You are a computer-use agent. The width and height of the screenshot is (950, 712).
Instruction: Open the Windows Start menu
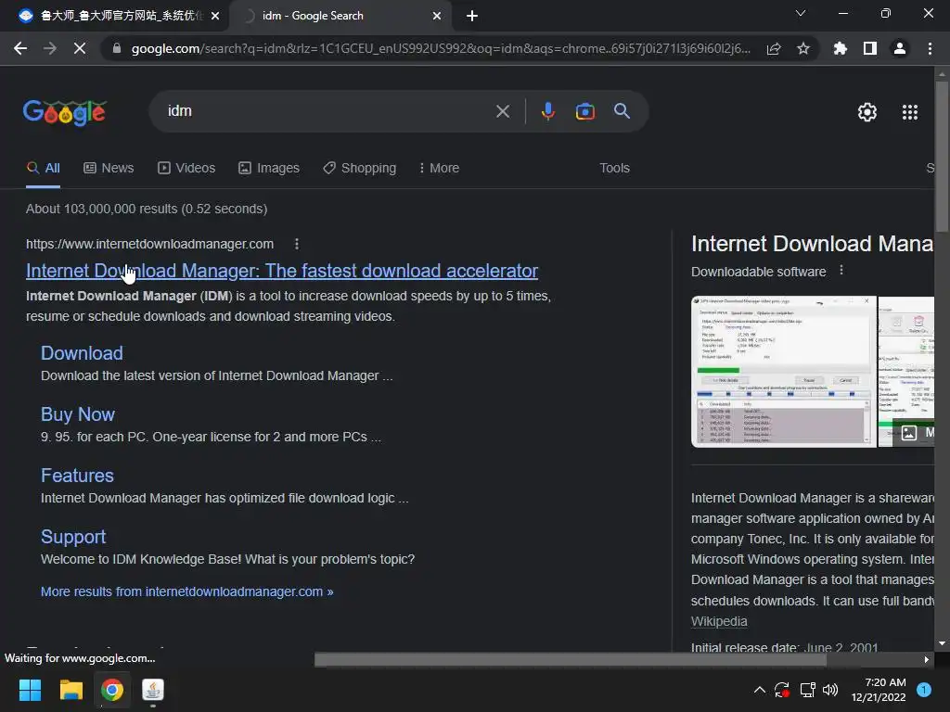pos(30,690)
